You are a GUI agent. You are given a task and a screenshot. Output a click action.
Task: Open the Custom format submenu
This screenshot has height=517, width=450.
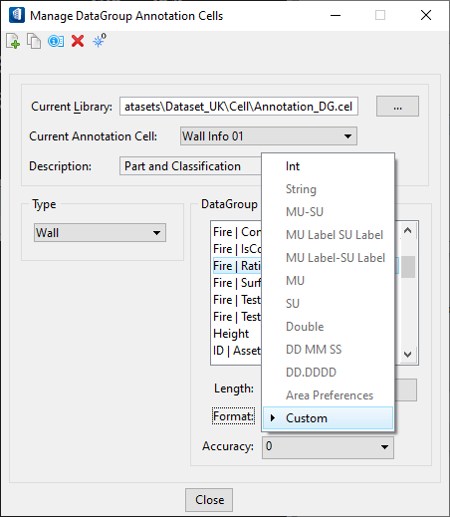328,418
